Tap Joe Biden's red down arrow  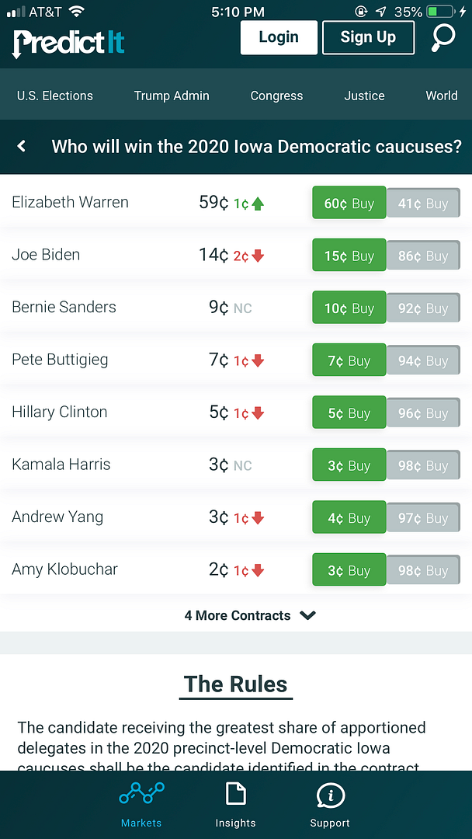(x=258, y=256)
